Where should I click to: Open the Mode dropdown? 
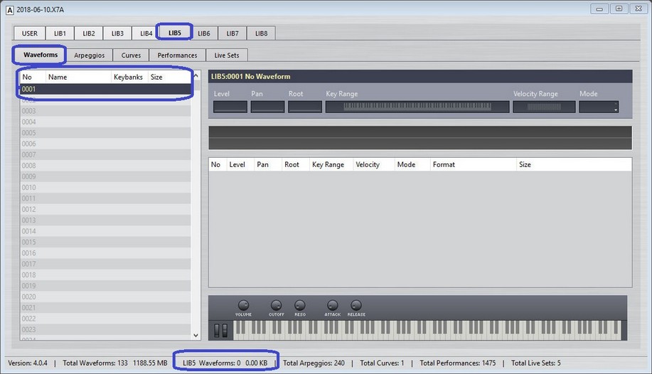point(599,107)
